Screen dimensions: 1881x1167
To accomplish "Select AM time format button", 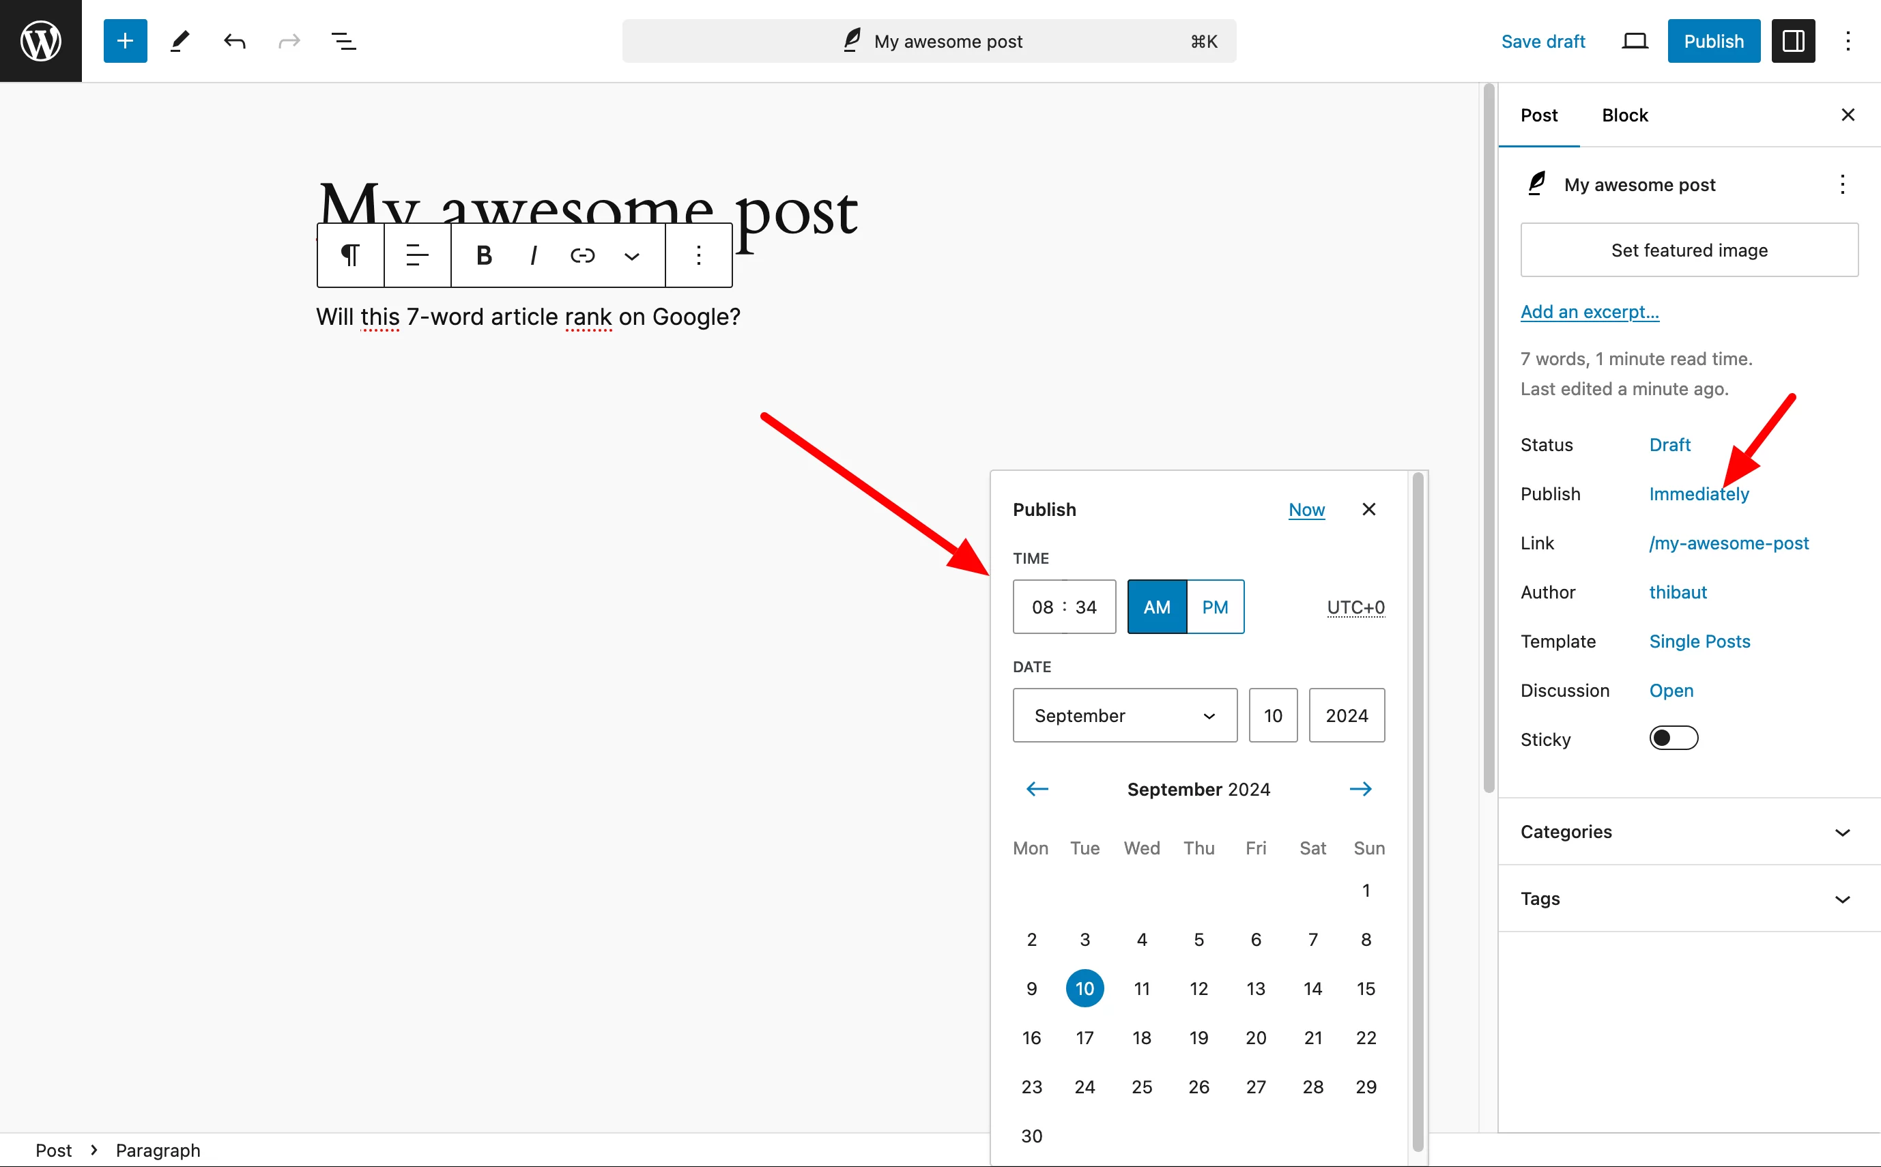I will coord(1156,605).
